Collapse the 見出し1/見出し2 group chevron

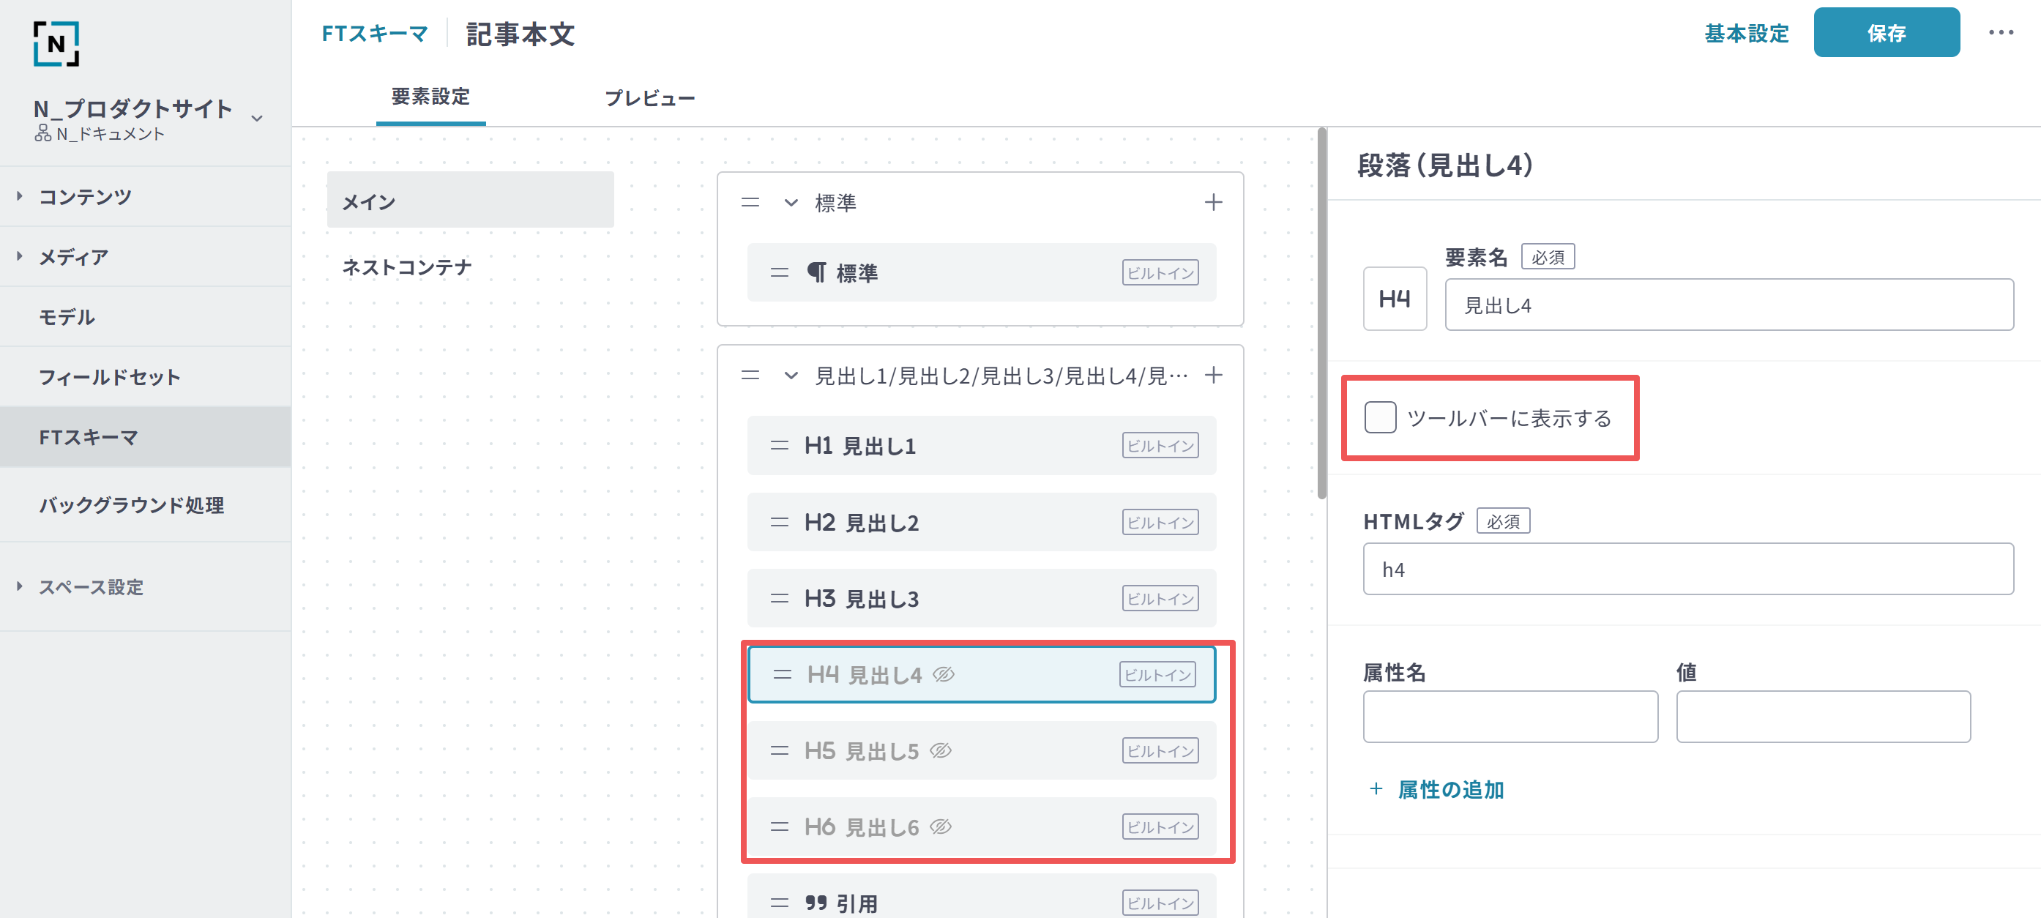point(790,376)
